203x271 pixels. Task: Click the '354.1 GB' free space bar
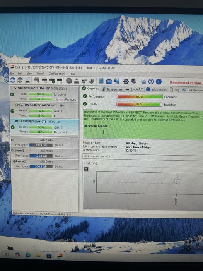coord(41,166)
